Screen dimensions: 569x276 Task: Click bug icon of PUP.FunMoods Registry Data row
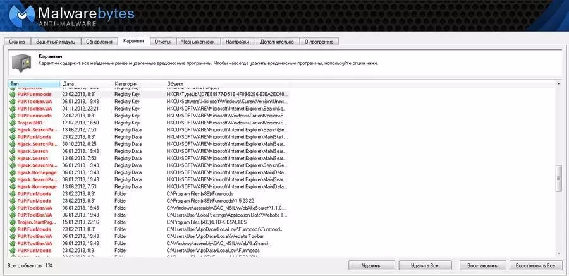[13, 137]
